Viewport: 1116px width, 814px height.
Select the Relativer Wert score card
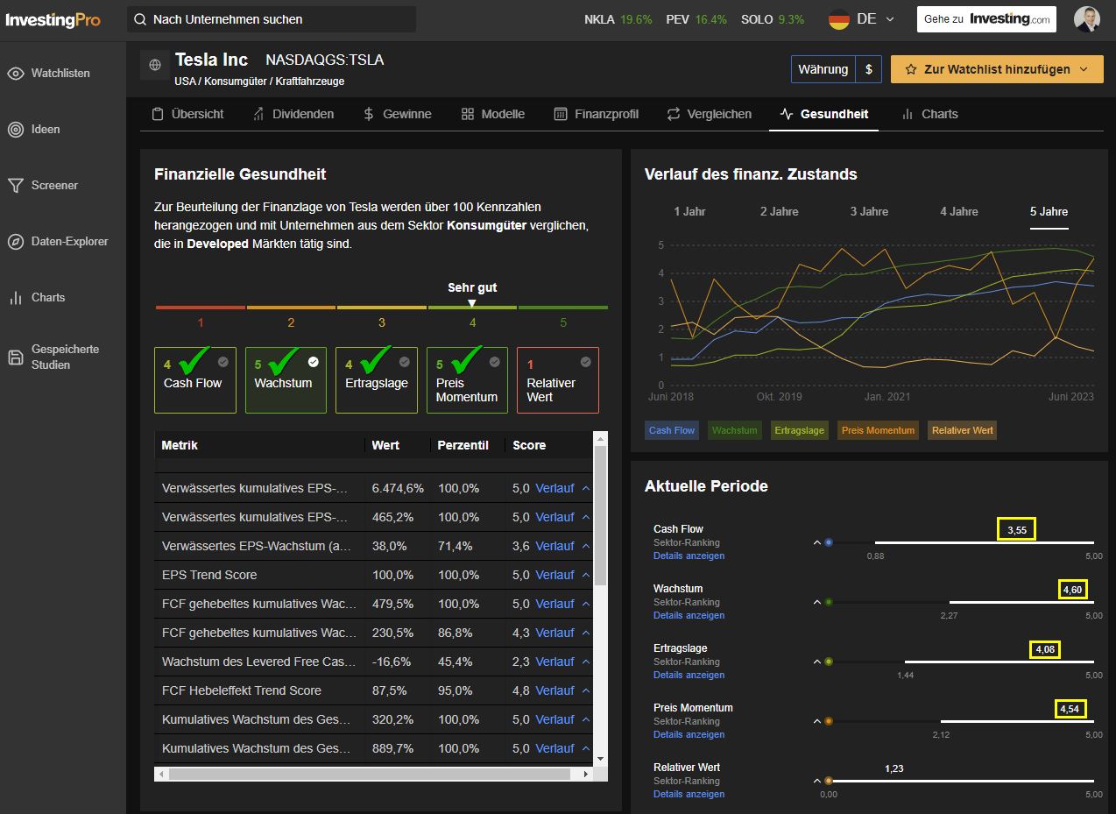(x=558, y=380)
